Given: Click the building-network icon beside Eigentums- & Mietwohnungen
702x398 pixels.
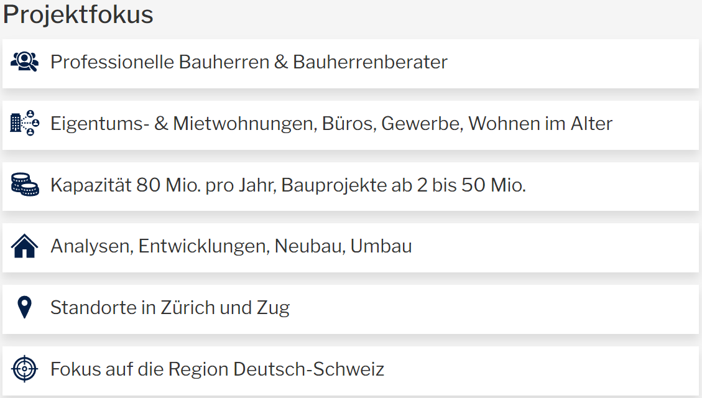Looking at the screenshot, I should pos(25,123).
